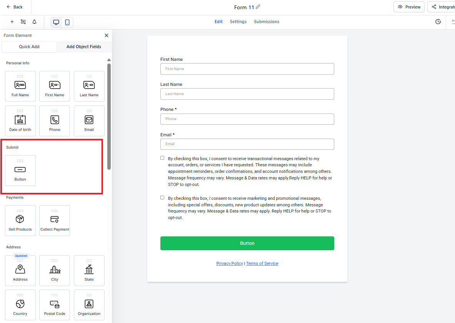Switch to mobile device view

(x=67, y=22)
